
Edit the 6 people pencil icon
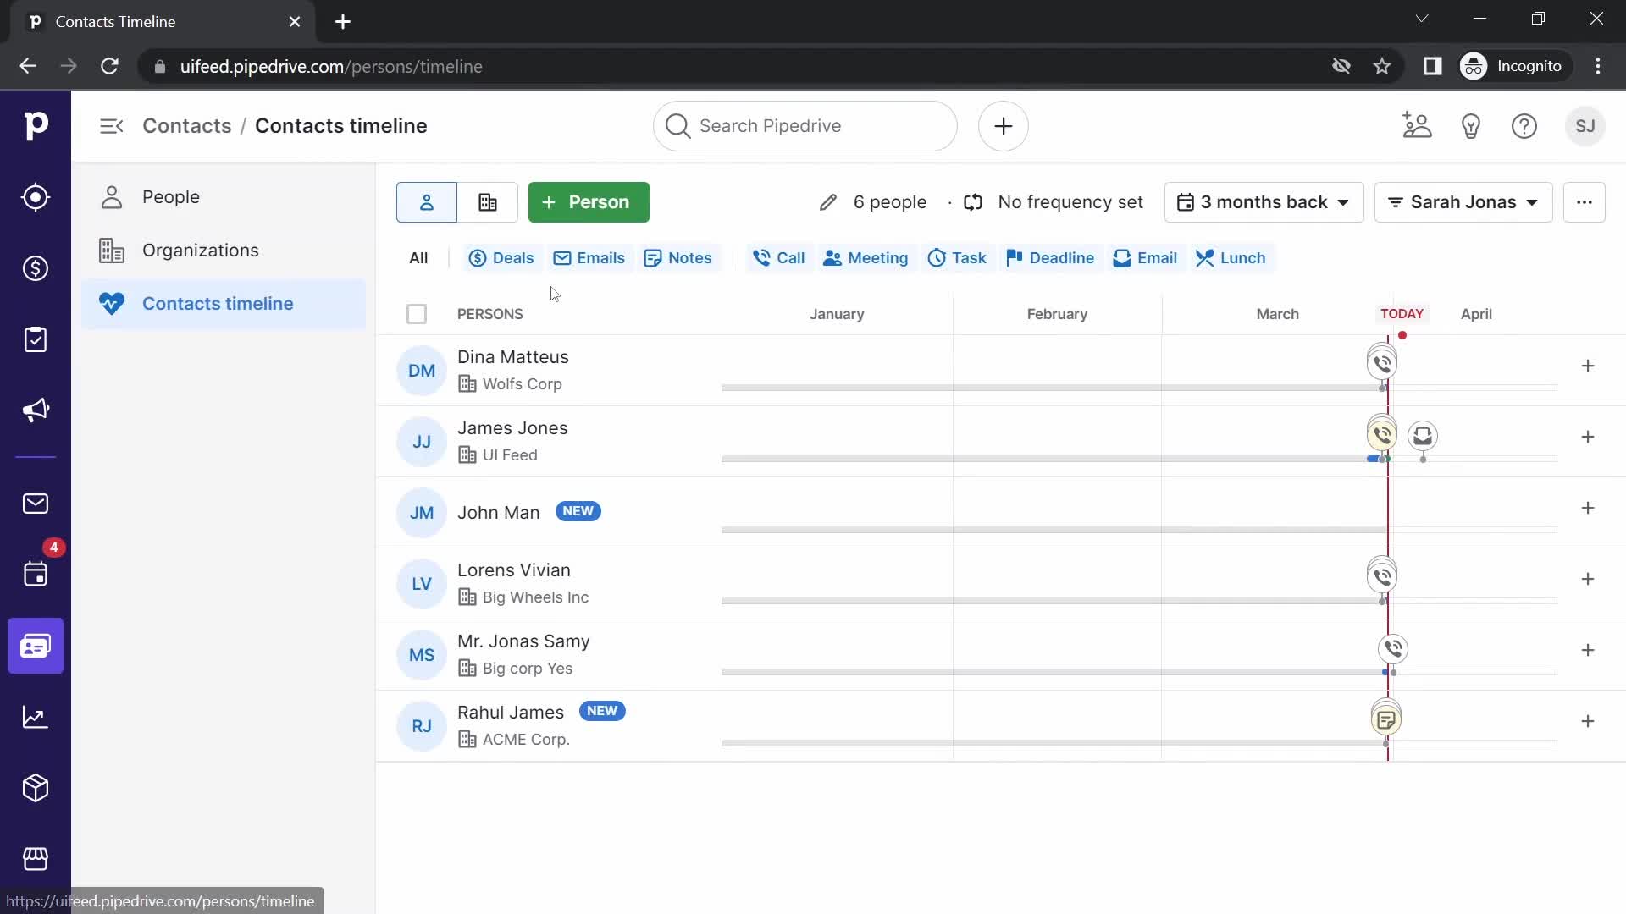[x=828, y=202]
